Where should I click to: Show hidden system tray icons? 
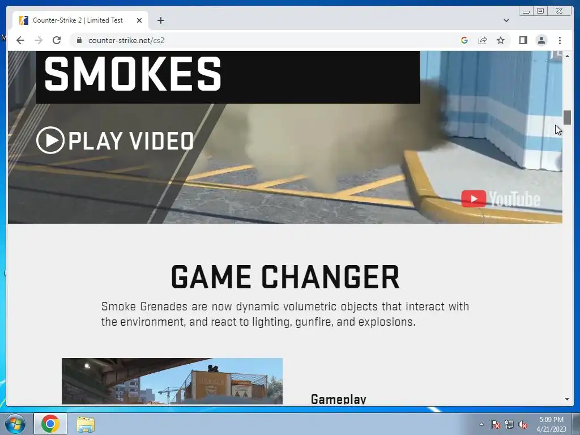481,424
